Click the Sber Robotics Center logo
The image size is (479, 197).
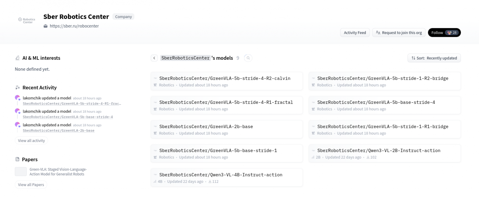click(27, 21)
